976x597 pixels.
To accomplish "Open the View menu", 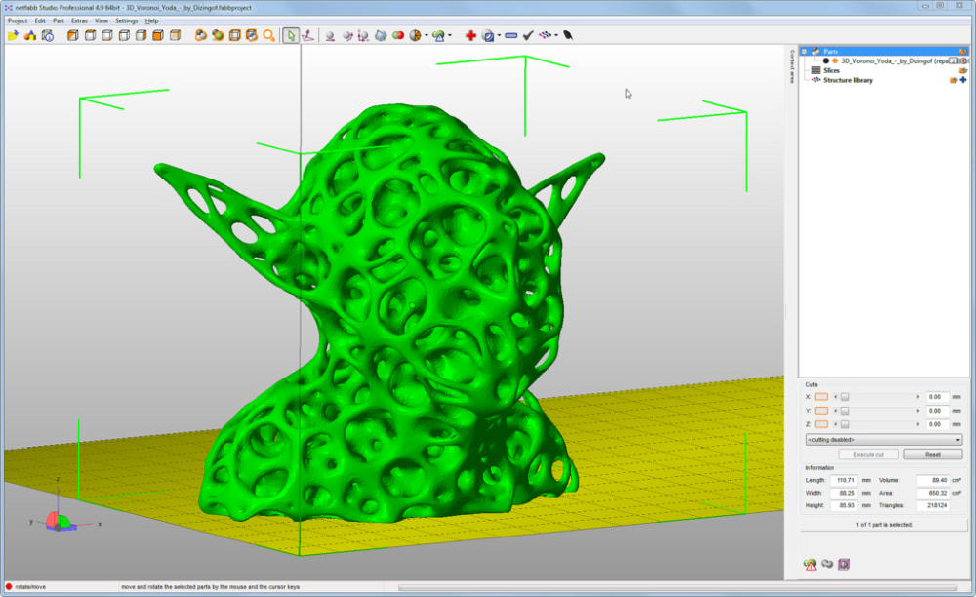I will click(x=101, y=20).
